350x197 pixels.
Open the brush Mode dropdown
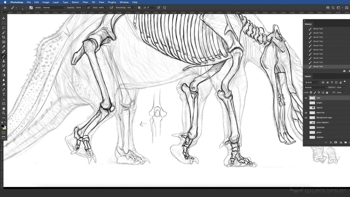click(x=54, y=8)
